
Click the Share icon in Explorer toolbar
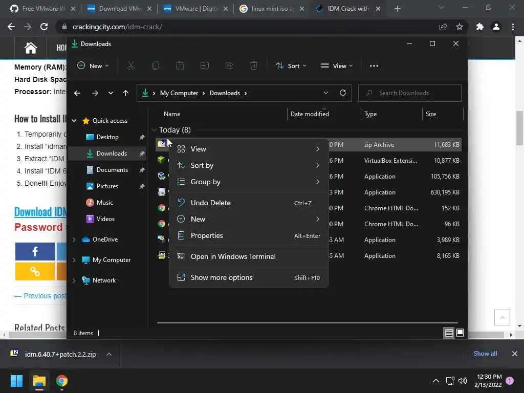pos(229,66)
